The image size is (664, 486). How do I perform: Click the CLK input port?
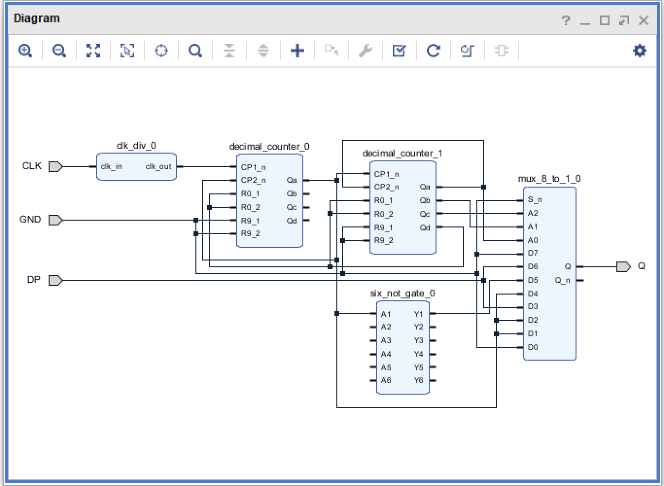click(x=56, y=167)
